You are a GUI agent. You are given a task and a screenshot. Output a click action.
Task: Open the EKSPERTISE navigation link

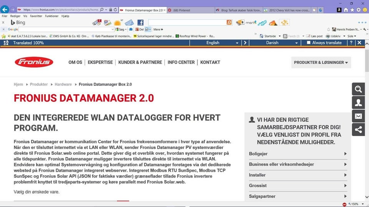point(100,62)
